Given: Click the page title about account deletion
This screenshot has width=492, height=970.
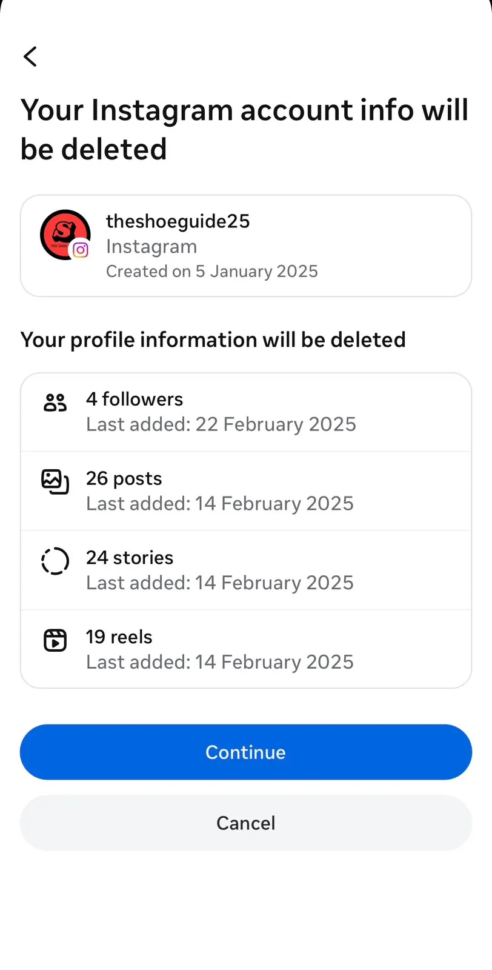Looking at the screenshot, I should [x=245, y=130].
